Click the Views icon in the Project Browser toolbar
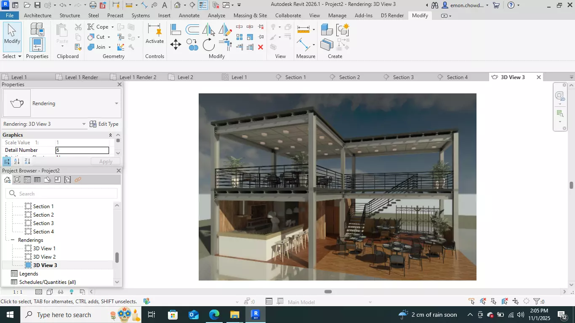Image resolution: width=575 pixels, height=323 pixels. click(x=17, y=180)
